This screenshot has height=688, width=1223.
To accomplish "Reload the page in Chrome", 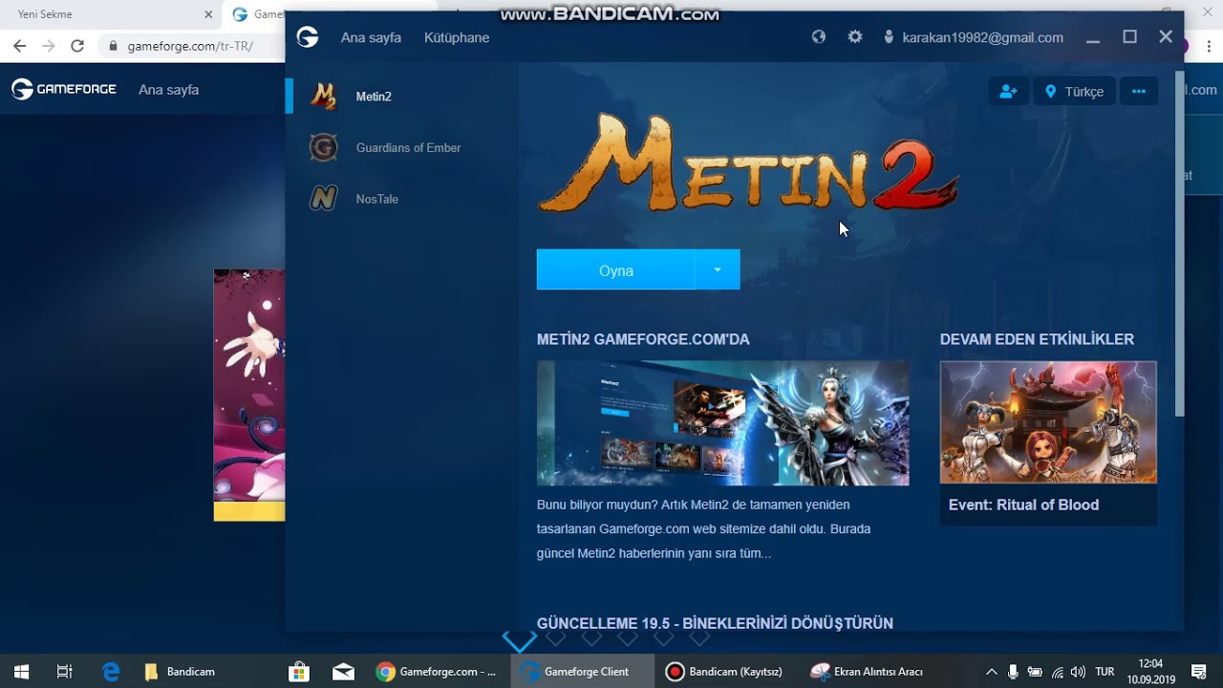I will tap(77, 45).
